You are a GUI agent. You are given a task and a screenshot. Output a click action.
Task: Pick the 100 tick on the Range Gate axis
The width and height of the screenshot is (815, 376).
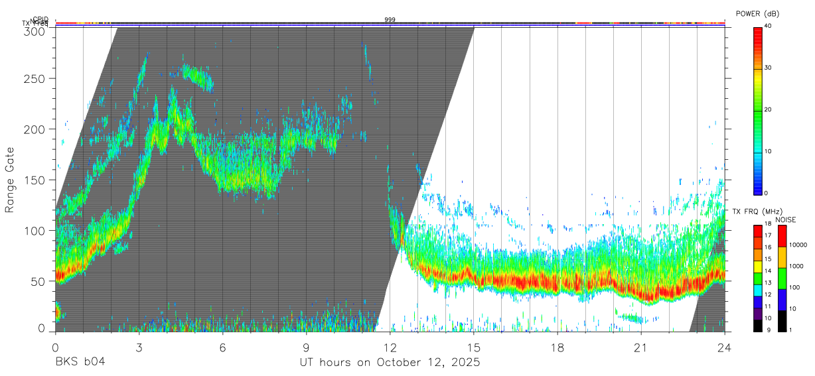click(35, 230)
